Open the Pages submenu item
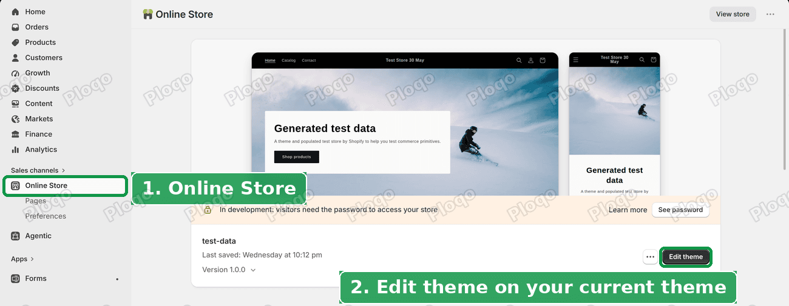Screen dimensions: 789x306 tap(36, 201)
